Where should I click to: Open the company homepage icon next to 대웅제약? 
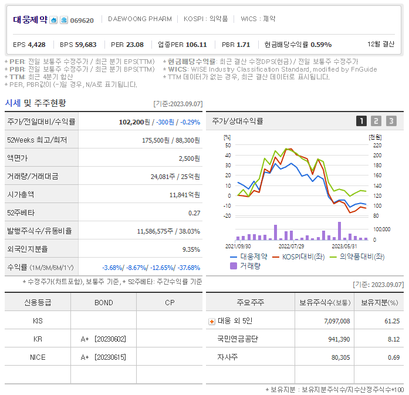tap(53, 20)
